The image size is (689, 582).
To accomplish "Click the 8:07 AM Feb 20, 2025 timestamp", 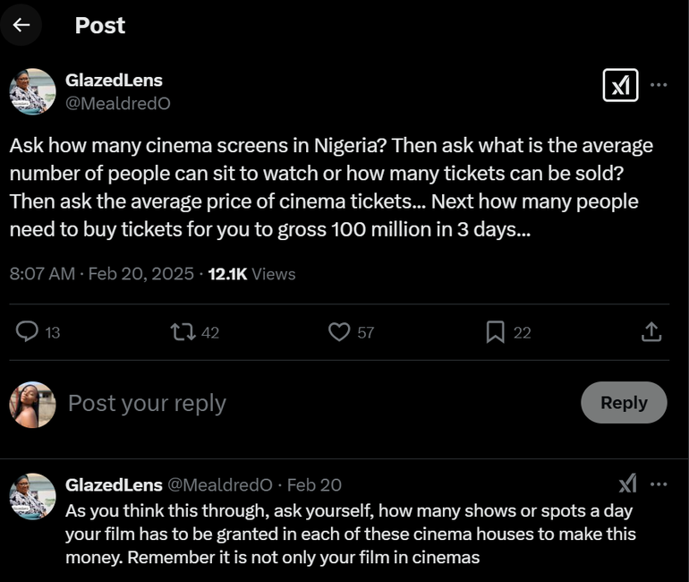I will (x=101, y=274).
